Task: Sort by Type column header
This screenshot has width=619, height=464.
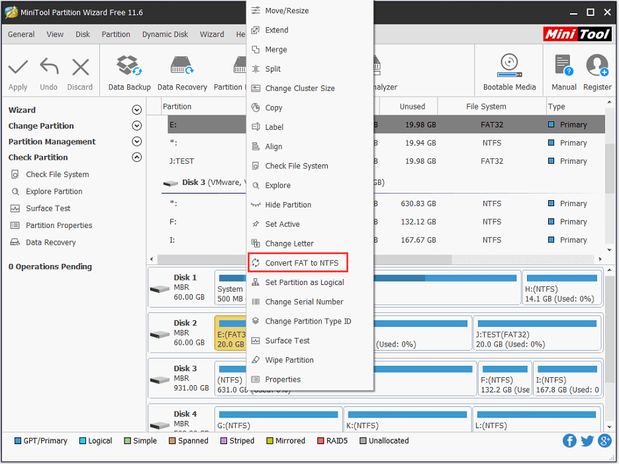Action: click(x=575, y=106)
